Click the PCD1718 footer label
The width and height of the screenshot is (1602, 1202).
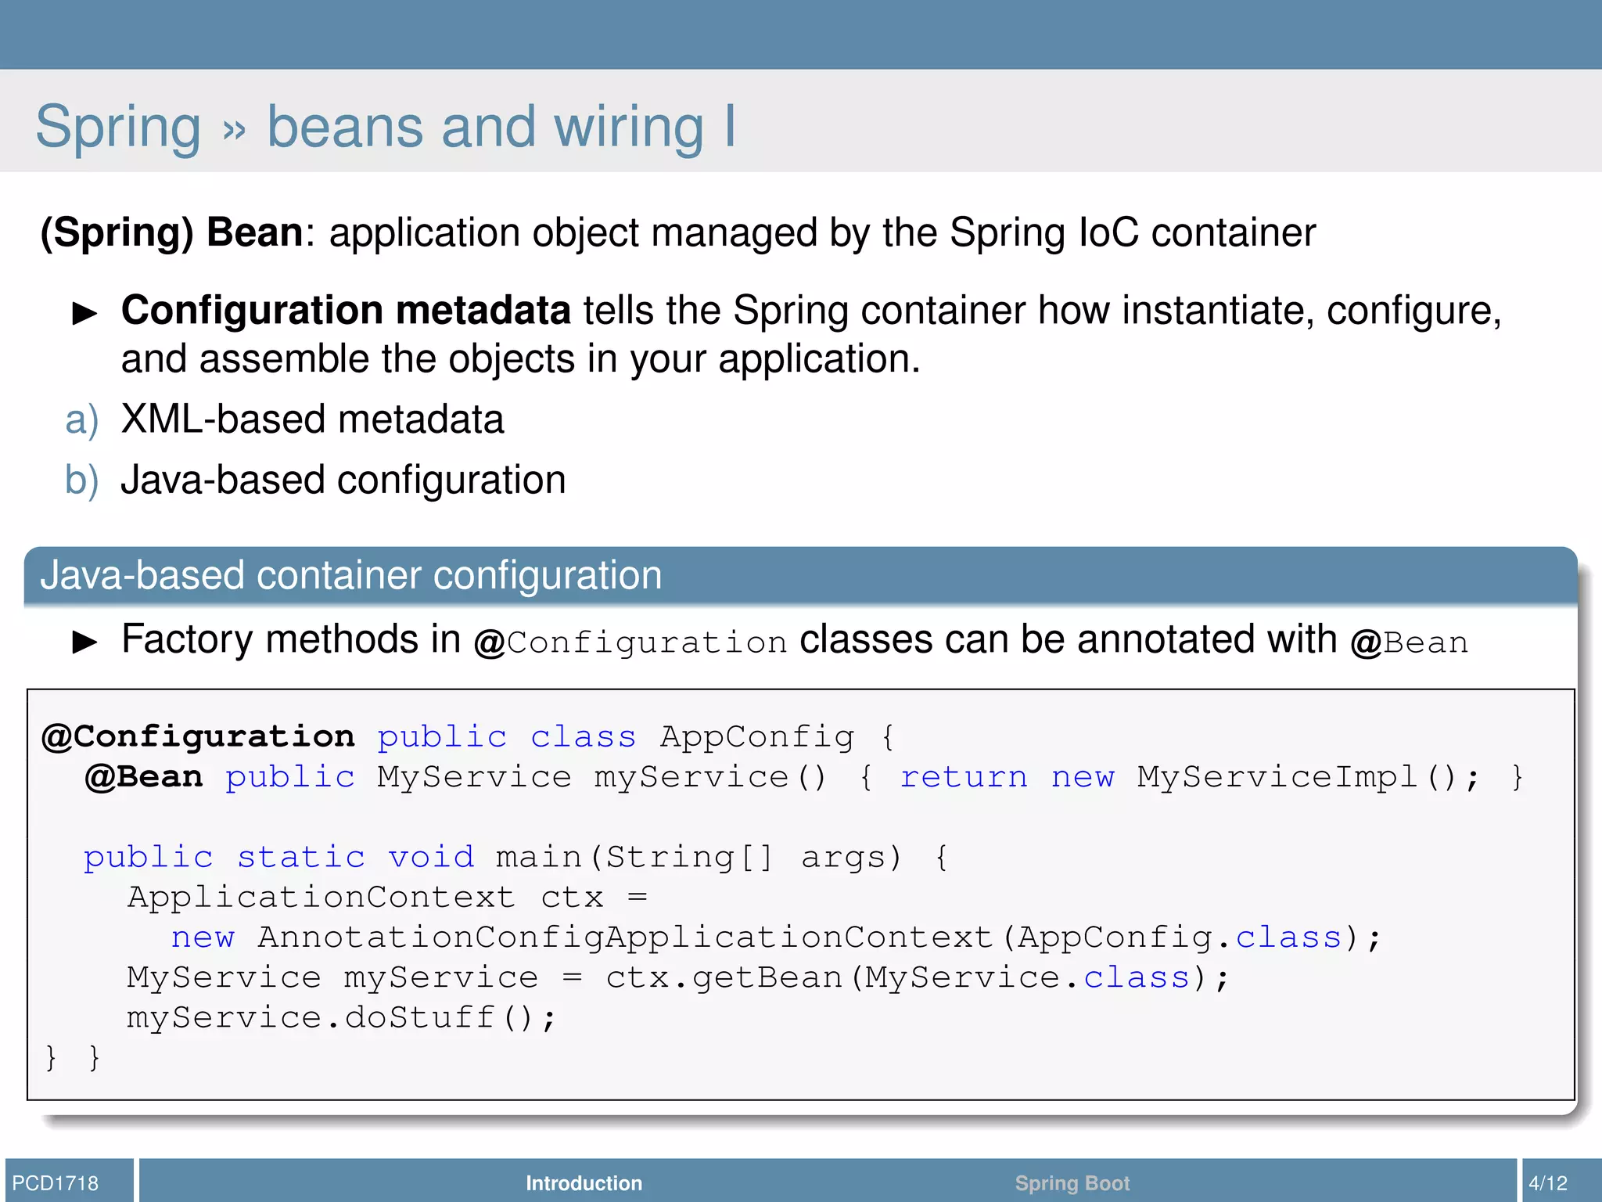point(56,1182)
